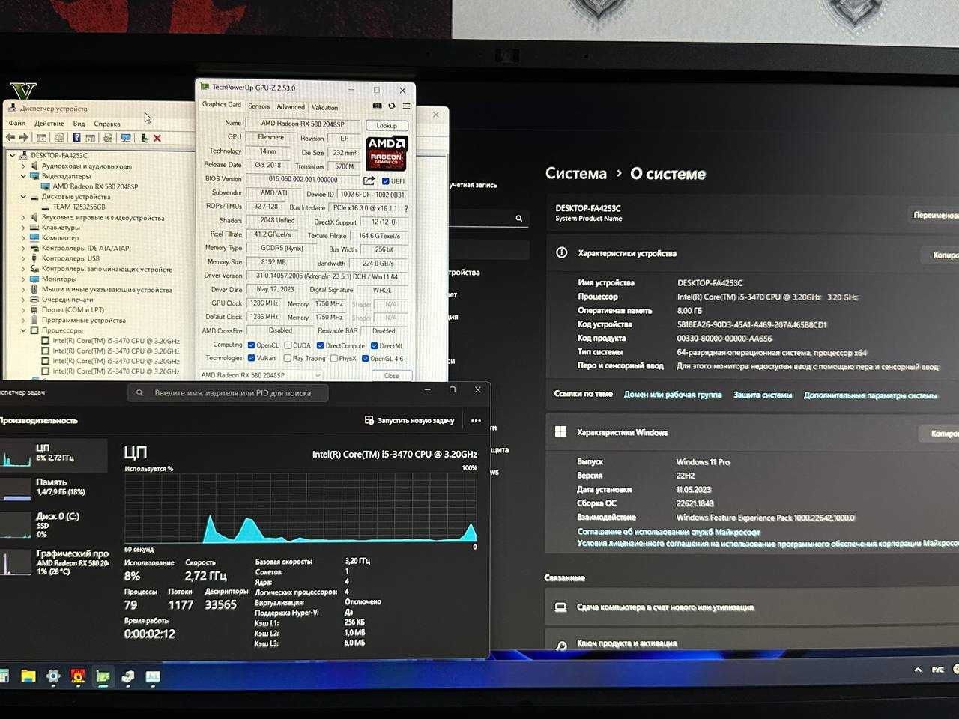Toggle the UEFI checkbox in GPU-Z
This screenshot has height=719, width=959.
pos(386,180)
